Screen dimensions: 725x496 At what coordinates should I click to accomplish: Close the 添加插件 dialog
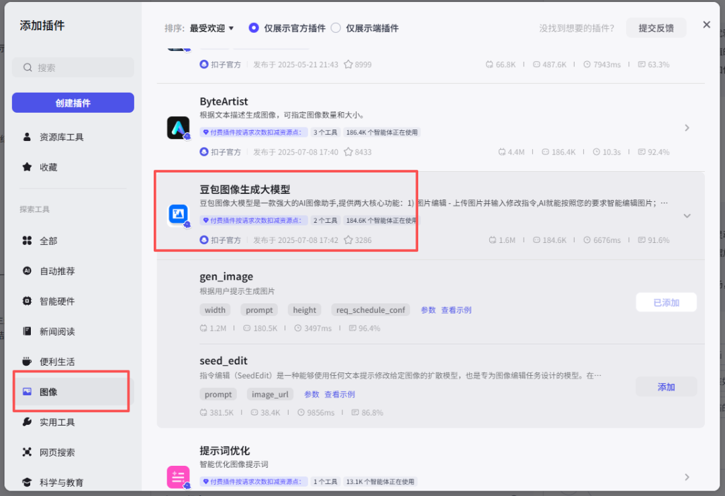(x=706, y=25)
